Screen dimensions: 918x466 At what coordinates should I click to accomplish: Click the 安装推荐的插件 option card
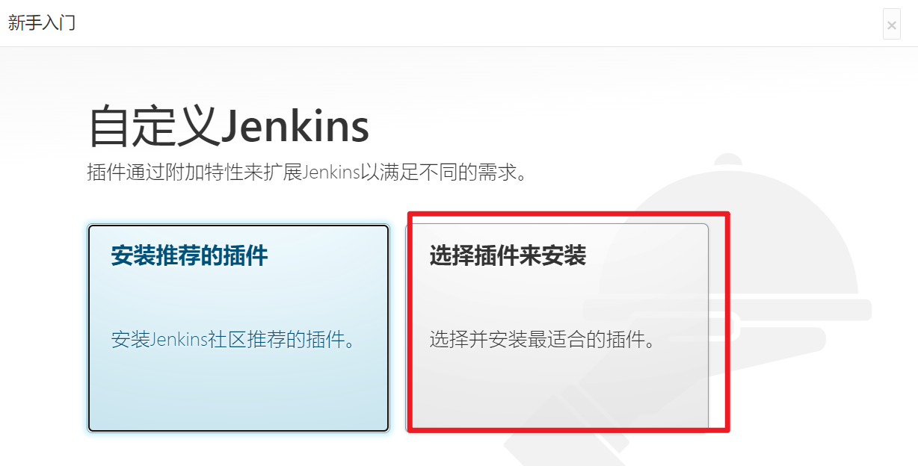click(238, 328)
